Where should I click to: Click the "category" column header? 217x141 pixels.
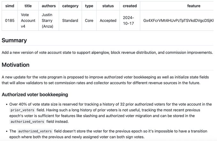click(70, 6)
